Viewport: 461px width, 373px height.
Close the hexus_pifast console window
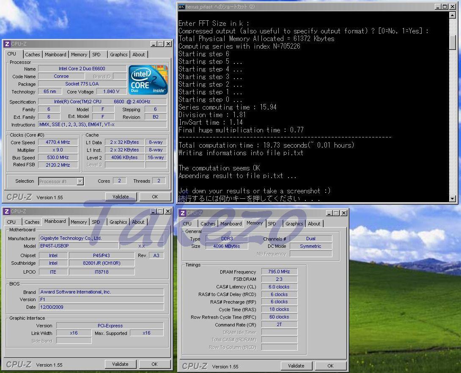pos(453,6)
